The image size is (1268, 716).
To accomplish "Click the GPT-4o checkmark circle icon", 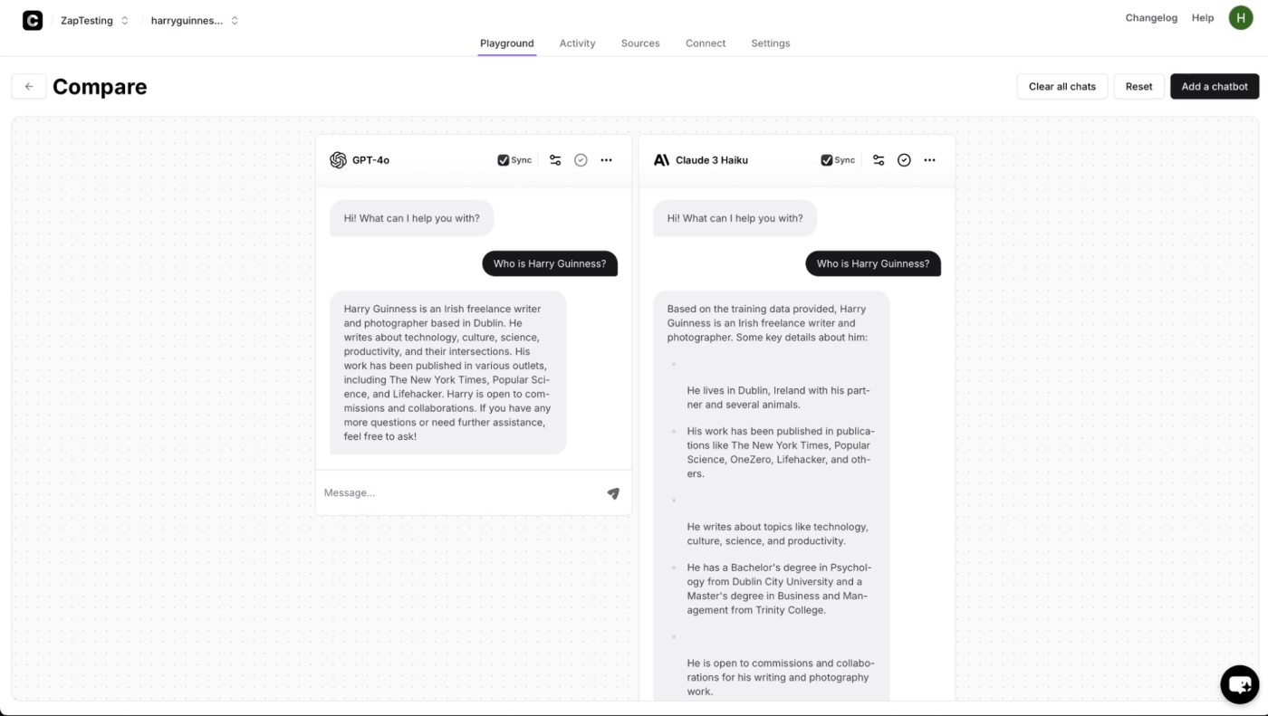I will click(x=581, y=160).
